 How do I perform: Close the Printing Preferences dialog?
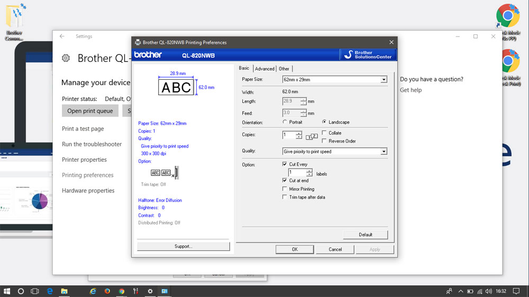click(x=391, y=42)
